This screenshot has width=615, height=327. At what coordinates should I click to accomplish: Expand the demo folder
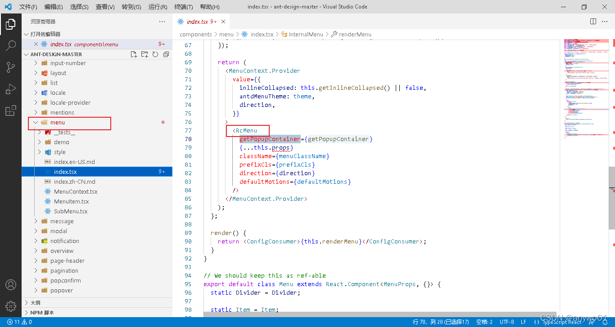tap(97, 142)
